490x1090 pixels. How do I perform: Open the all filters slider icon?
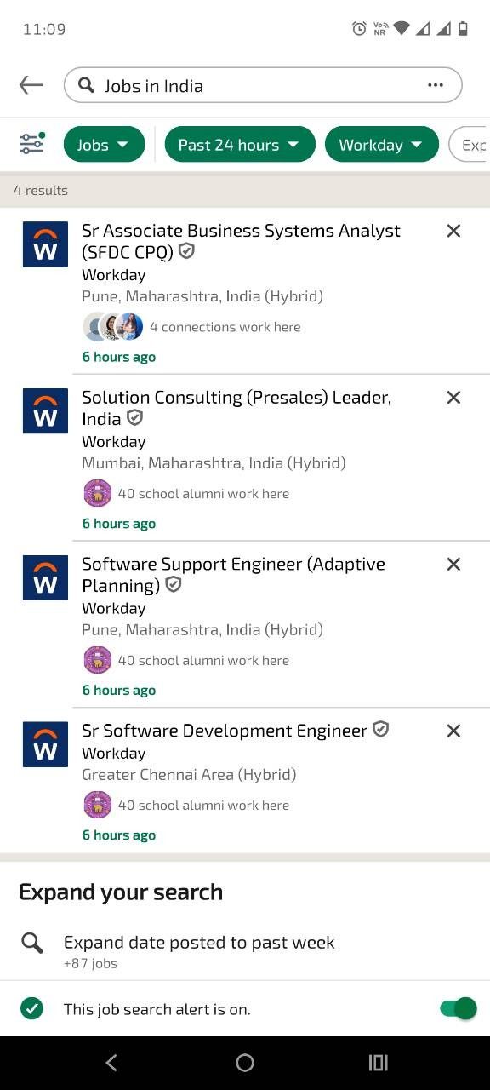point(32,143)
